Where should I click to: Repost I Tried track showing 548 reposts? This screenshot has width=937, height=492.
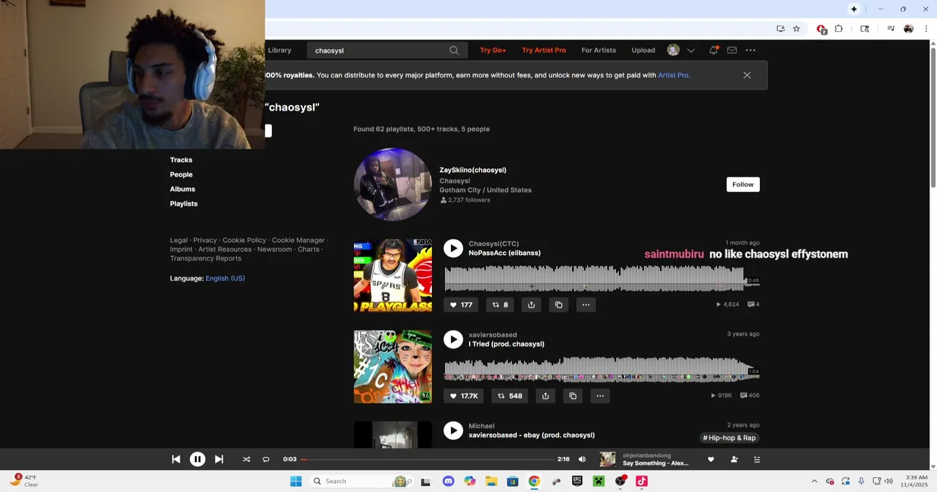pyautogui.click(x=510, y=396)
